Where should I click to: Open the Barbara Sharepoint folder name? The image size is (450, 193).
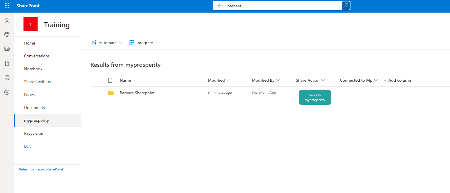[137, 93]
